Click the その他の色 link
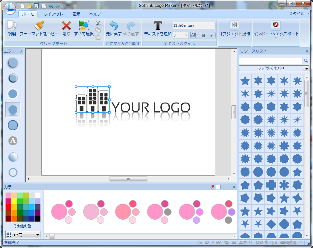 pyautogui.click(x=22, y=226)
